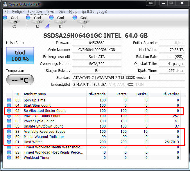Screen dimensions: 190x171
Task: Open the Disk menu
Action: click(x=62, y=12)
